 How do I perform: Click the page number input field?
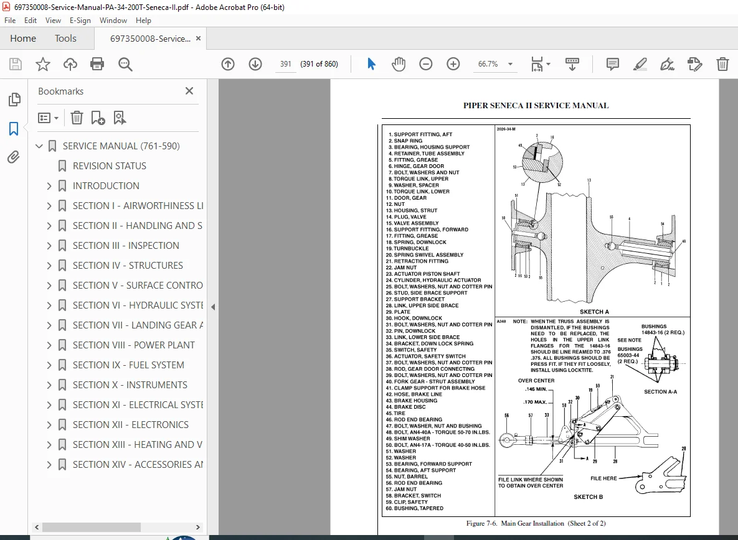coord(286,64)
